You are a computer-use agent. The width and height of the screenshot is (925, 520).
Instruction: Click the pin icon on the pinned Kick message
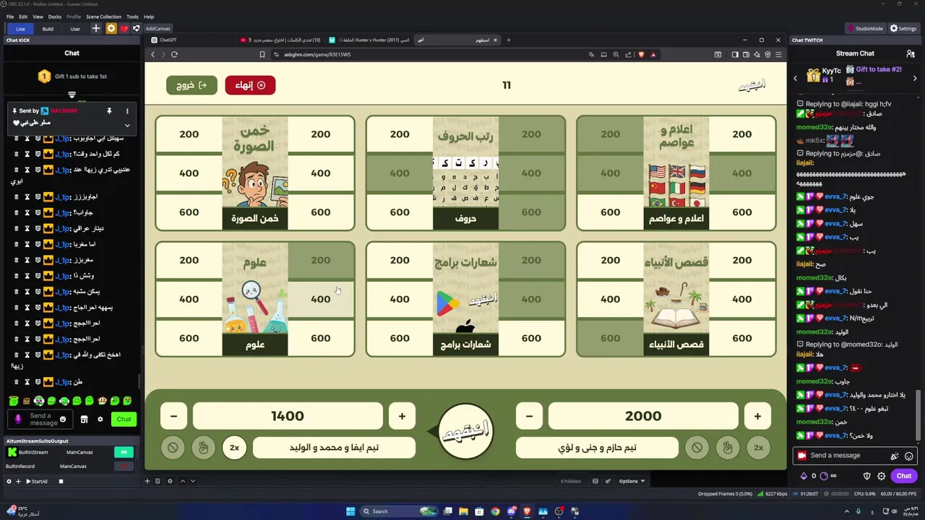tap(109, 111)
